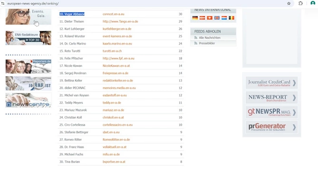Open the ENA-Redakteure TOP 30 banner

click(29, 38)
